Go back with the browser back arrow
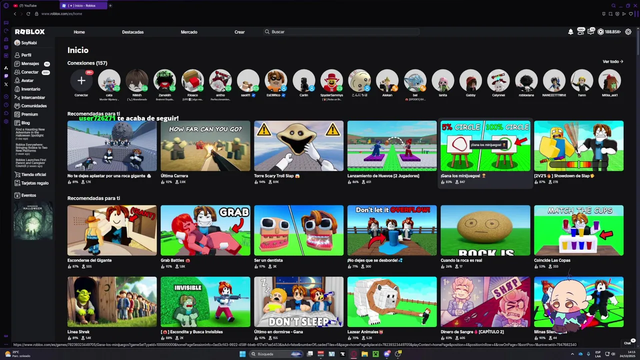640x360 pixels. pyautogui.click(x=15, y=13)
